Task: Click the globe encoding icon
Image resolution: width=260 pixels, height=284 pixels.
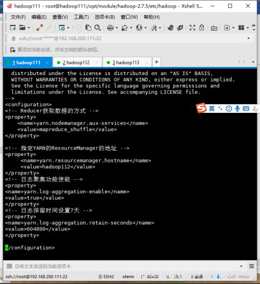Action: tap(139, 28)
